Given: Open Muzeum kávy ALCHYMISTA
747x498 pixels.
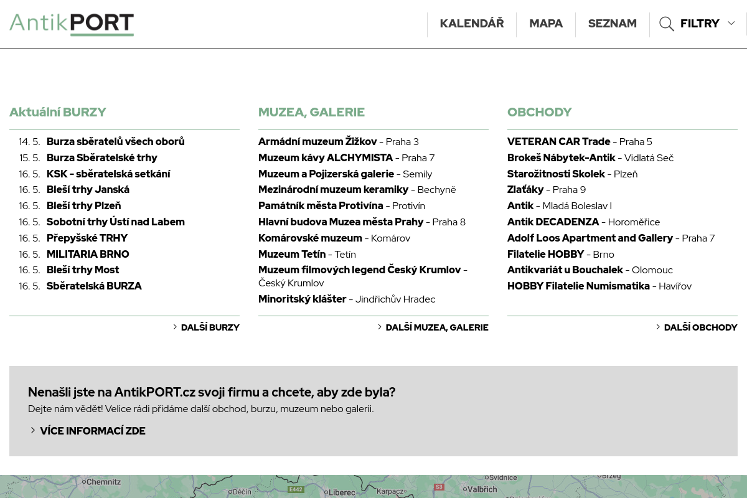Looking at the screenshot, I should pos(326,158).
